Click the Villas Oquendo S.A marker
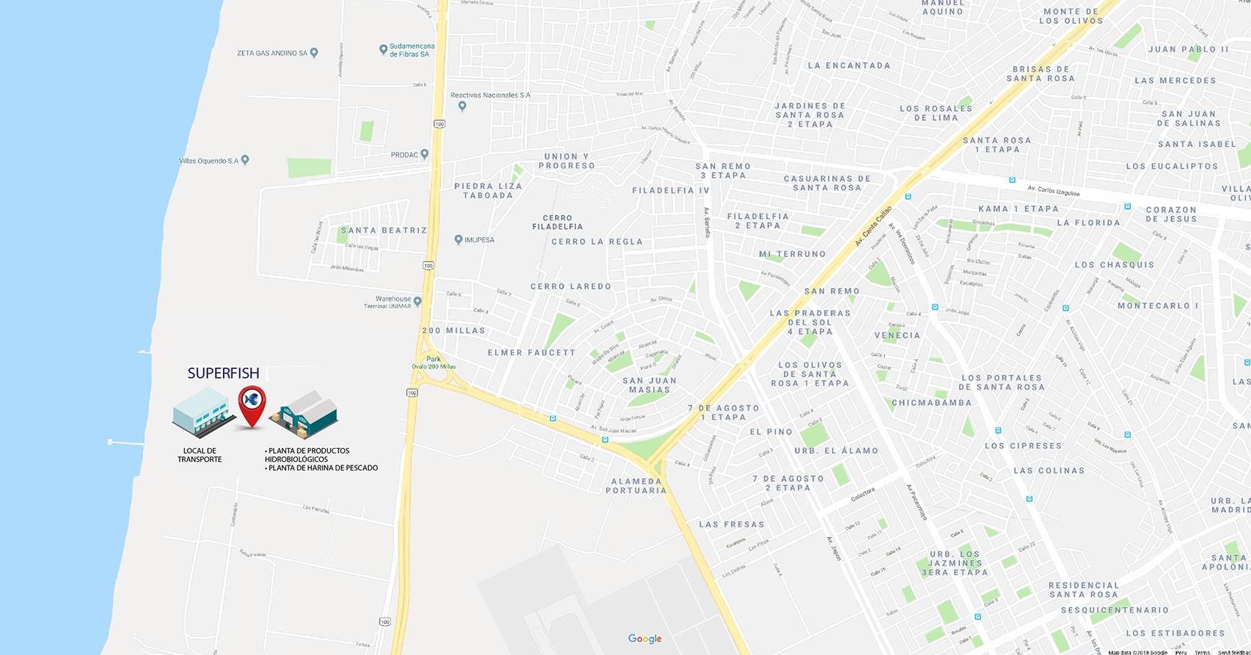 point(245,160)
